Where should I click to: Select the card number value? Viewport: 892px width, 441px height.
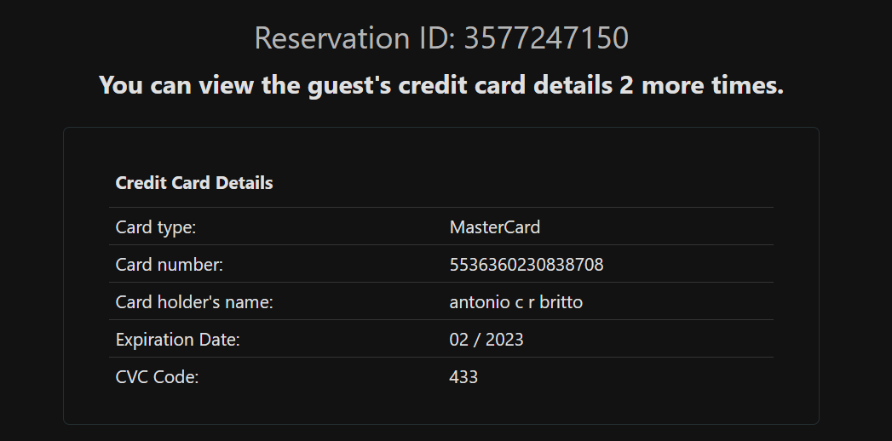pyautogui.click(x=526, y=265)
